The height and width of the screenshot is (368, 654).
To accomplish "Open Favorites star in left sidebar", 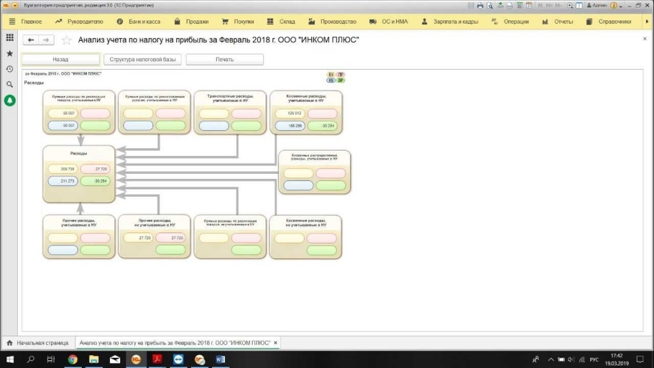I will 10,54.
